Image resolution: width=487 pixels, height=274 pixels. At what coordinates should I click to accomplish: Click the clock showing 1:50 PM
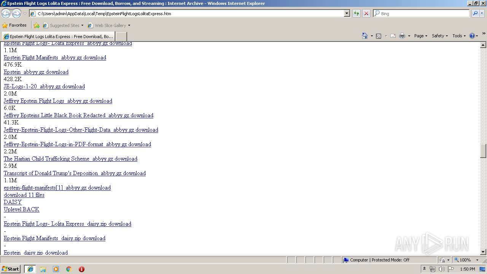coord(467,269)
